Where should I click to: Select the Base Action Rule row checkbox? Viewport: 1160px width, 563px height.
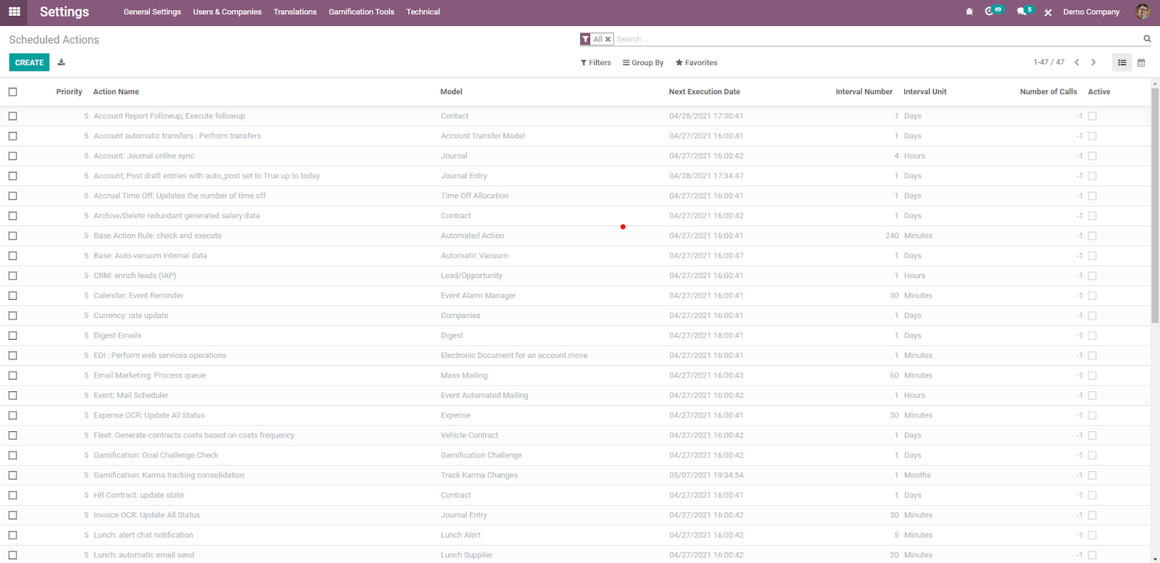pos(12,235)
